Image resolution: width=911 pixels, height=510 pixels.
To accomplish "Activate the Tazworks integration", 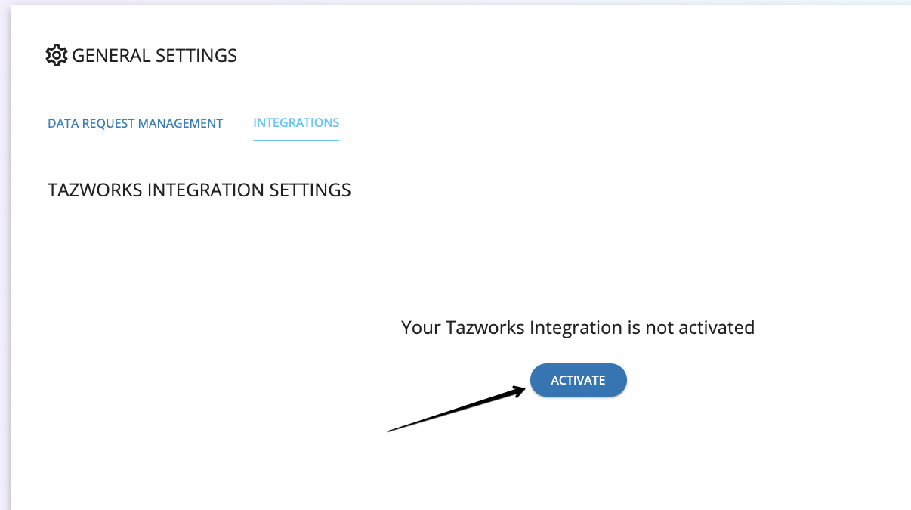I will coord(579,380).
